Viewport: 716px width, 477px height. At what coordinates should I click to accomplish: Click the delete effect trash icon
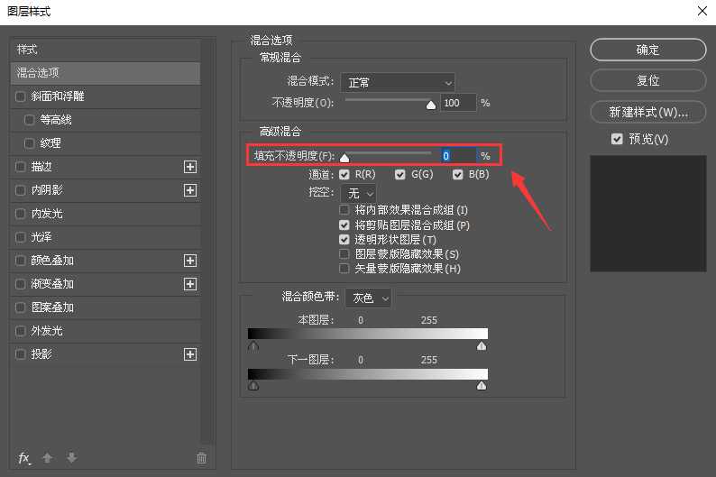pyautogui.click(x=201, y=457)
